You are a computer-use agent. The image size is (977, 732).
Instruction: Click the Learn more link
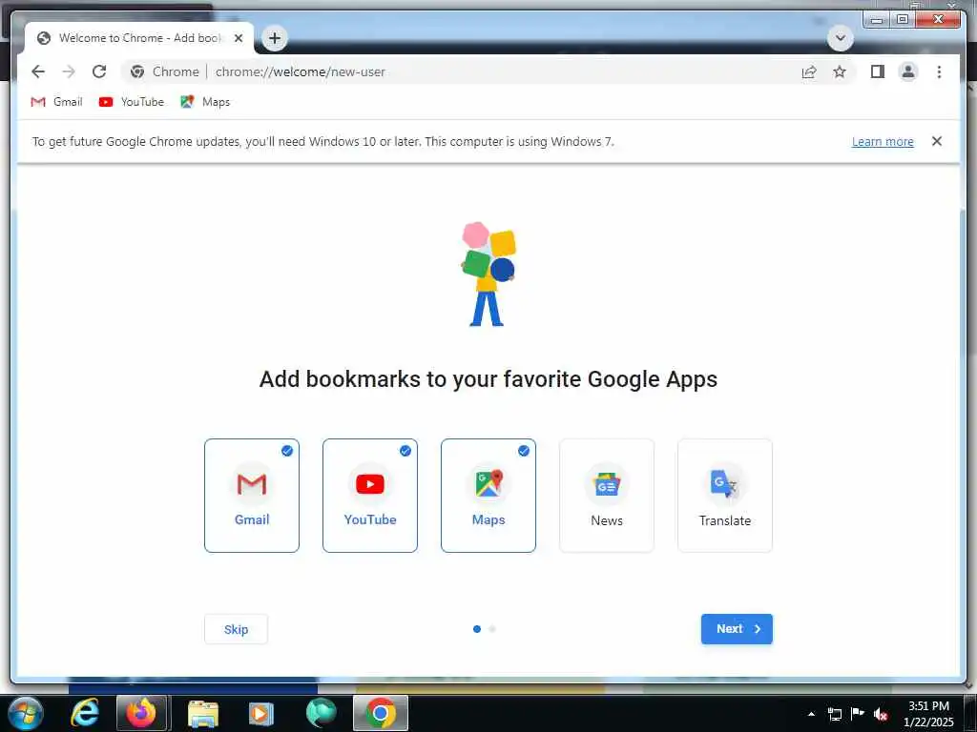[x=883, y=141]
